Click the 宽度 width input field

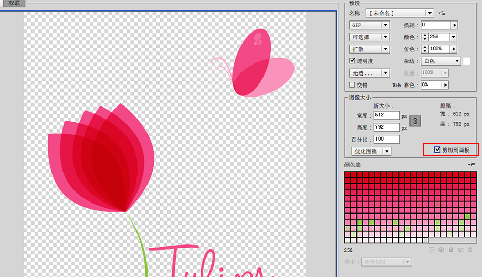point(386,115)
